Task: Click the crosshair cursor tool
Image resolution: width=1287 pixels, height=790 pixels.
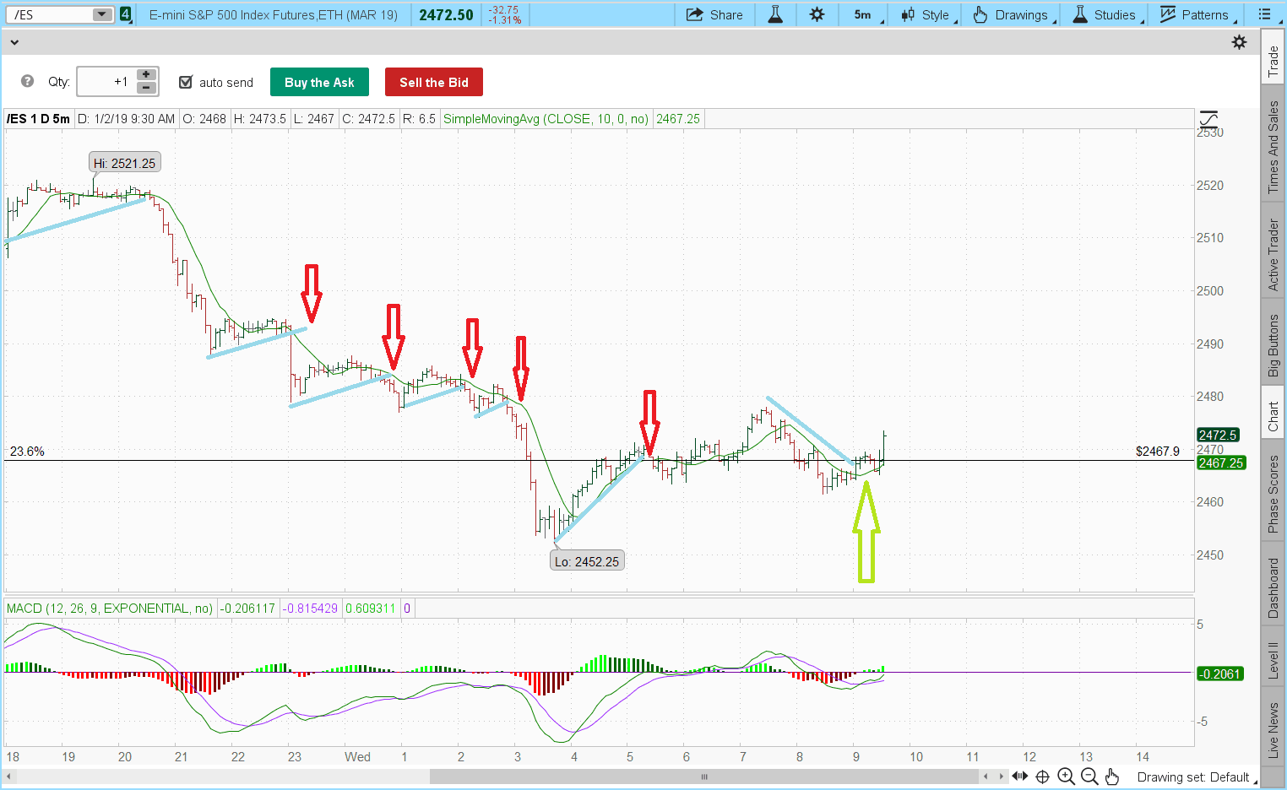Action: (1043, 776)
